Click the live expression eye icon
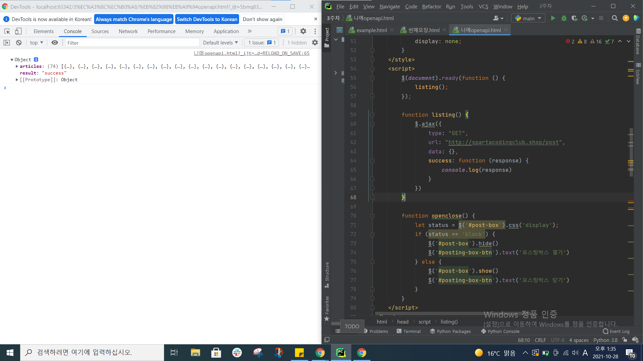643x361 pixels. click(55, 42)
